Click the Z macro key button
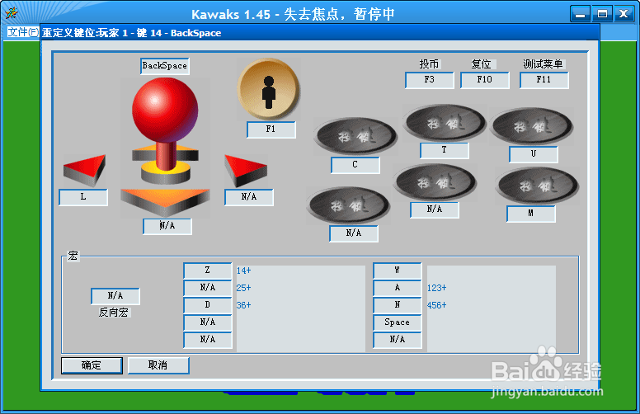 [208, 271]
